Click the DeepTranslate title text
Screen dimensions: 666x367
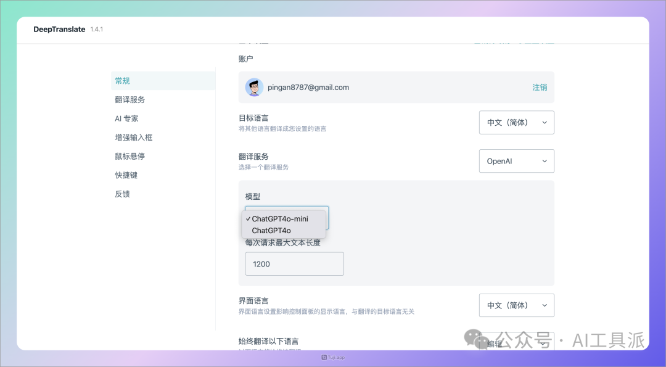pyautogui.click(x=59, y=30)
